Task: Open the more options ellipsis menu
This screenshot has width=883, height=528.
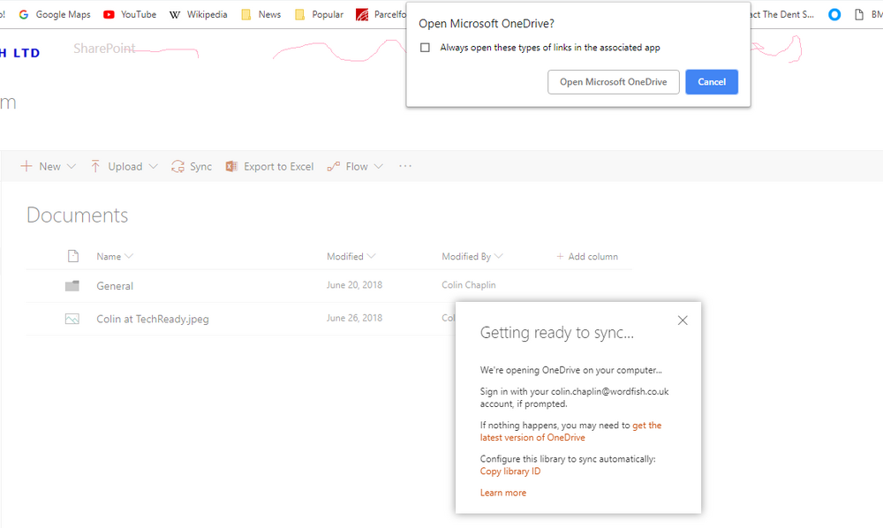Action: point(405,166)
